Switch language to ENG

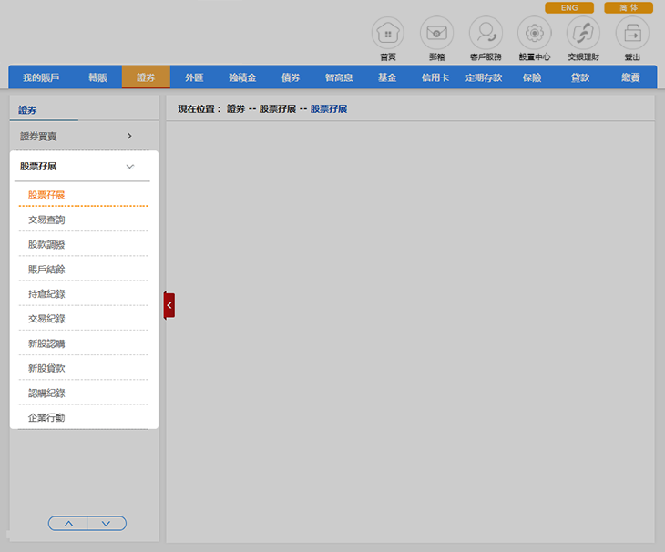pos(568,7)
